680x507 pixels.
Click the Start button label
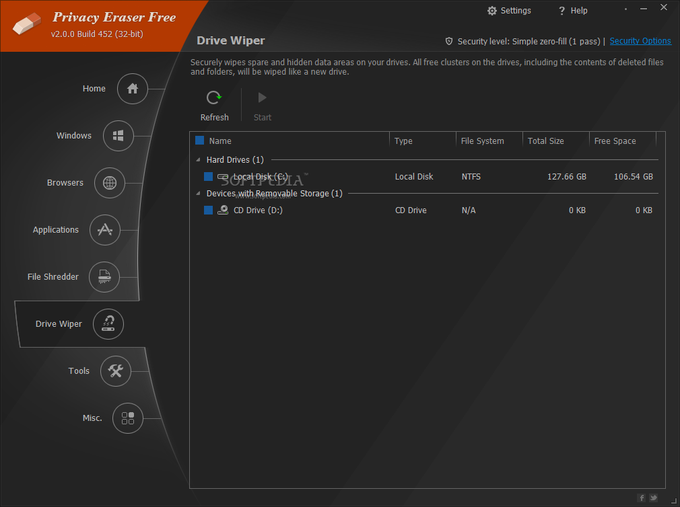(263, 117)
